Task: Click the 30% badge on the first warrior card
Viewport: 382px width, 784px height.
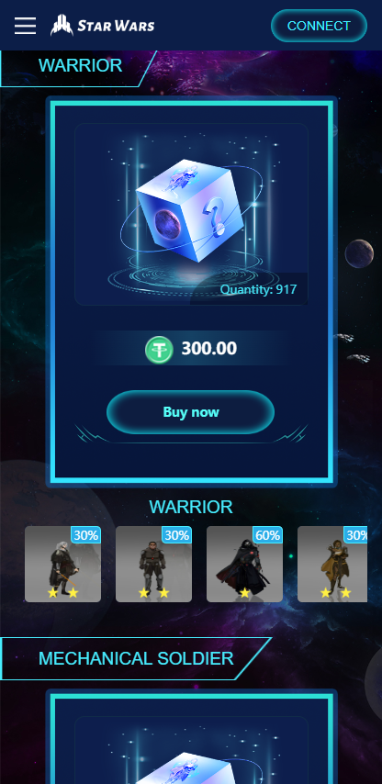Action: tap(86, 535)
